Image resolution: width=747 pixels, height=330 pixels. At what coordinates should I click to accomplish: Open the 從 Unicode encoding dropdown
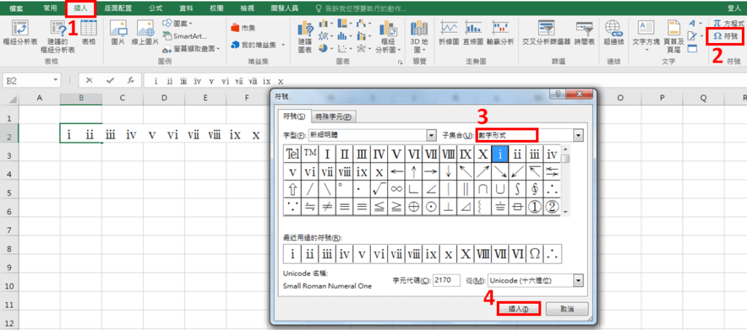click(578, 280)
